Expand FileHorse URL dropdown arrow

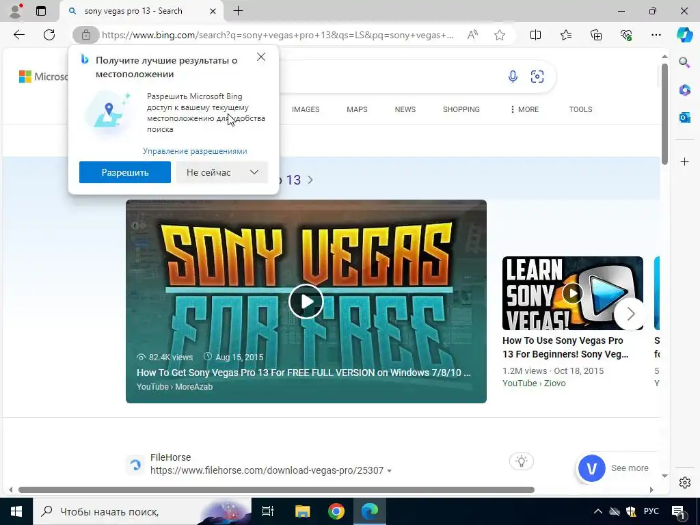pos(389,471)
